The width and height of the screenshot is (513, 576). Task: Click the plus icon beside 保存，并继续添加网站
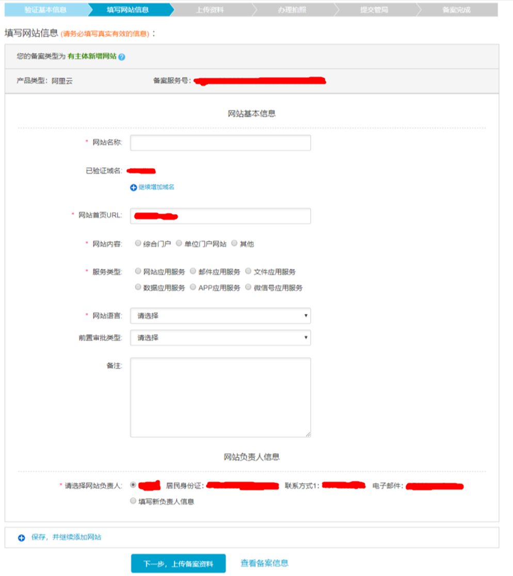pyautogui.click(x=22, y=538)
